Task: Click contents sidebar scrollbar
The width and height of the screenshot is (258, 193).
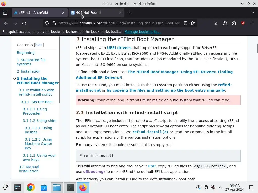Action: (59, 70)
